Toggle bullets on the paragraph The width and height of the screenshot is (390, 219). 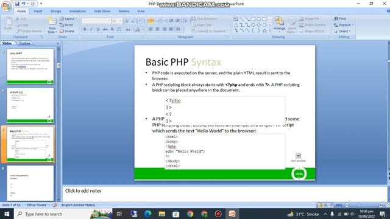pos(151,21)
